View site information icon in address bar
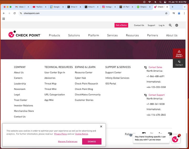Viewport: 189px width, 149px height. click(21, 13)
